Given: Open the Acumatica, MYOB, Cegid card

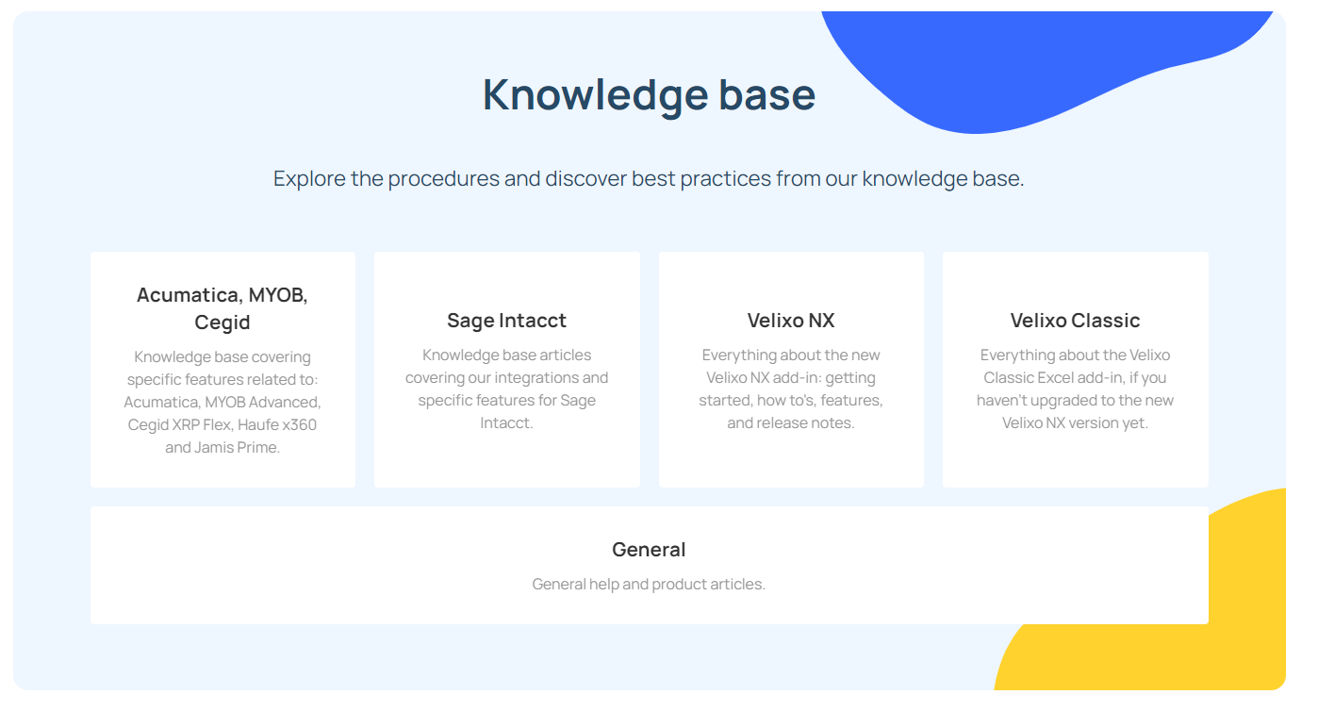Looking at the screenshot, I should (222, 370).
